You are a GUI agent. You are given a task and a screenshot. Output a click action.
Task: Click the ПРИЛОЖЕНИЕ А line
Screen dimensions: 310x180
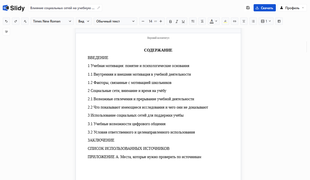click(x=144, y=157)
